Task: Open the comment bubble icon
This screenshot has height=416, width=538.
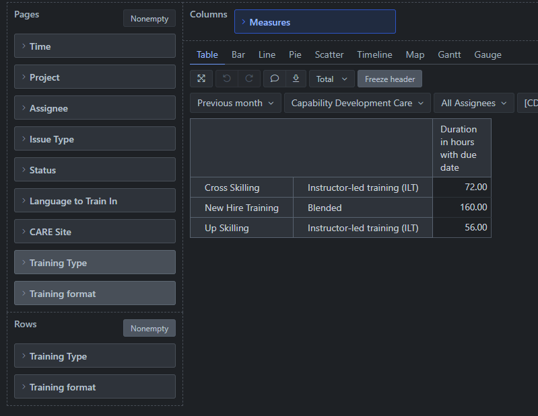Action: coord(275,79)
